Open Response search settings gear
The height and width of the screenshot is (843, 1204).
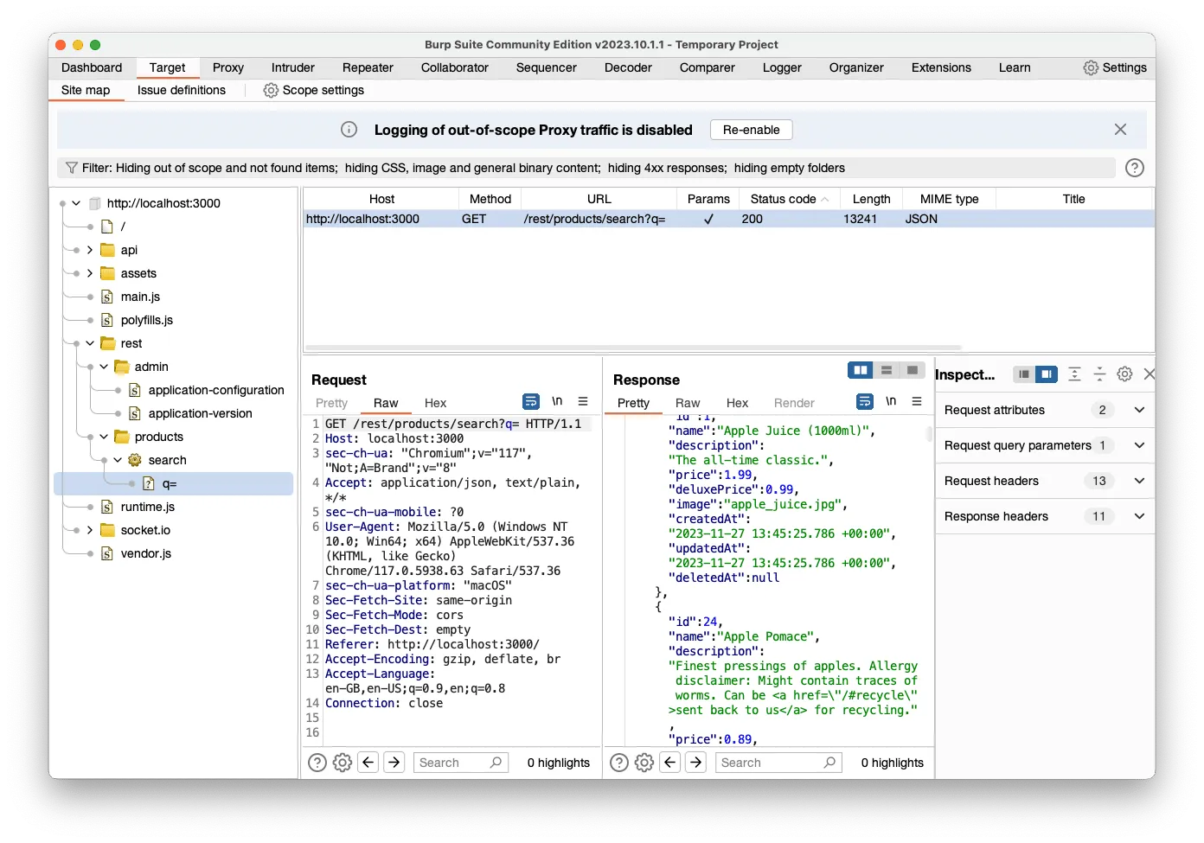tap(644, 763)
